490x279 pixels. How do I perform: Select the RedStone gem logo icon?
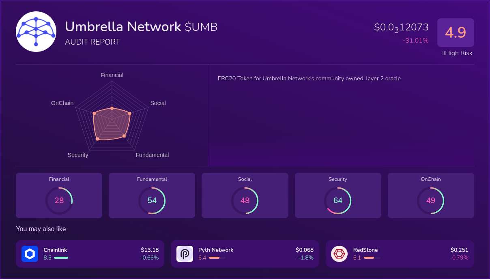click(339, 253)
